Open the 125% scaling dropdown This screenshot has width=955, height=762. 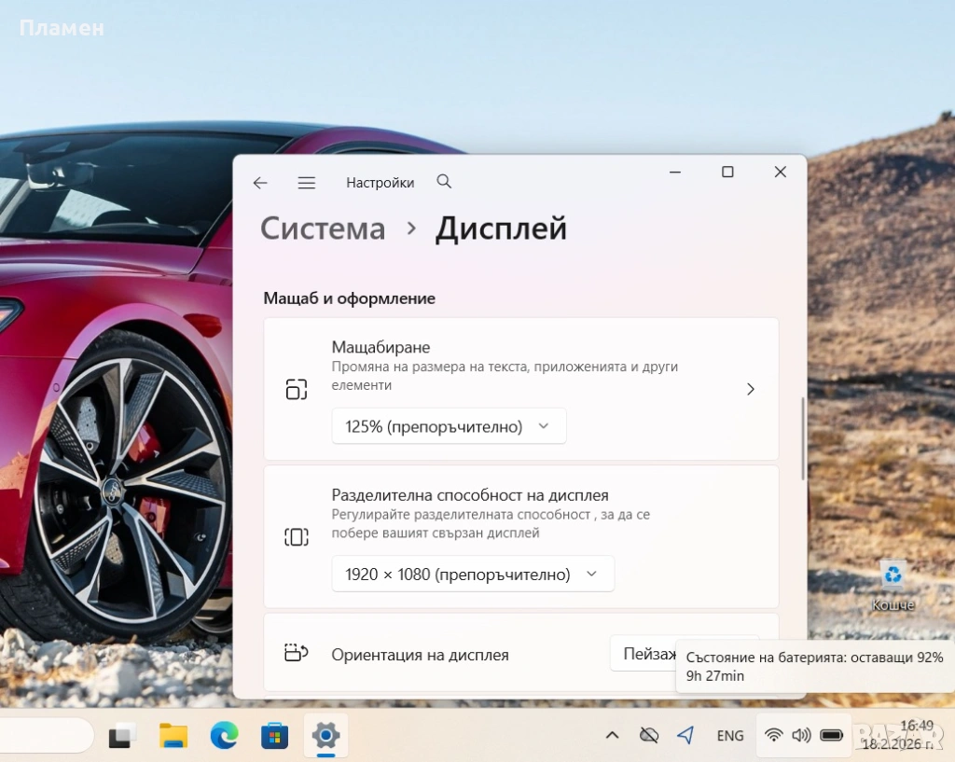[449, 426]
